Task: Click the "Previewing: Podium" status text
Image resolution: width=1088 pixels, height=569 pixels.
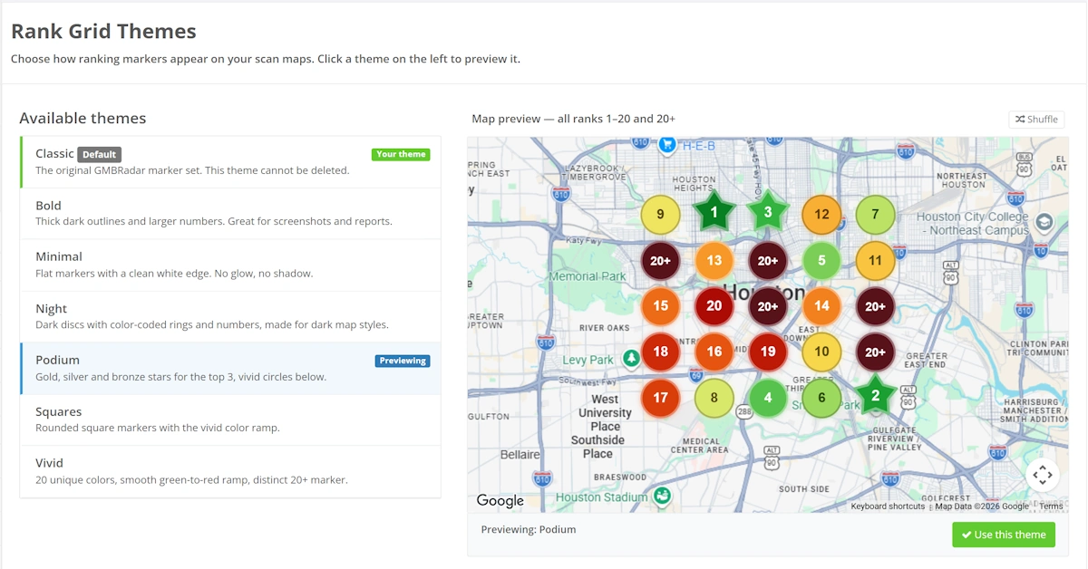Action: pos(529,529)
